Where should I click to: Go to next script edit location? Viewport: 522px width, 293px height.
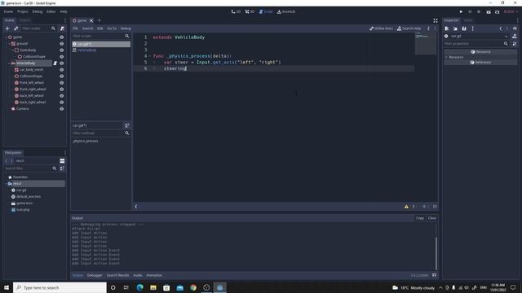[x=435, y=28]
